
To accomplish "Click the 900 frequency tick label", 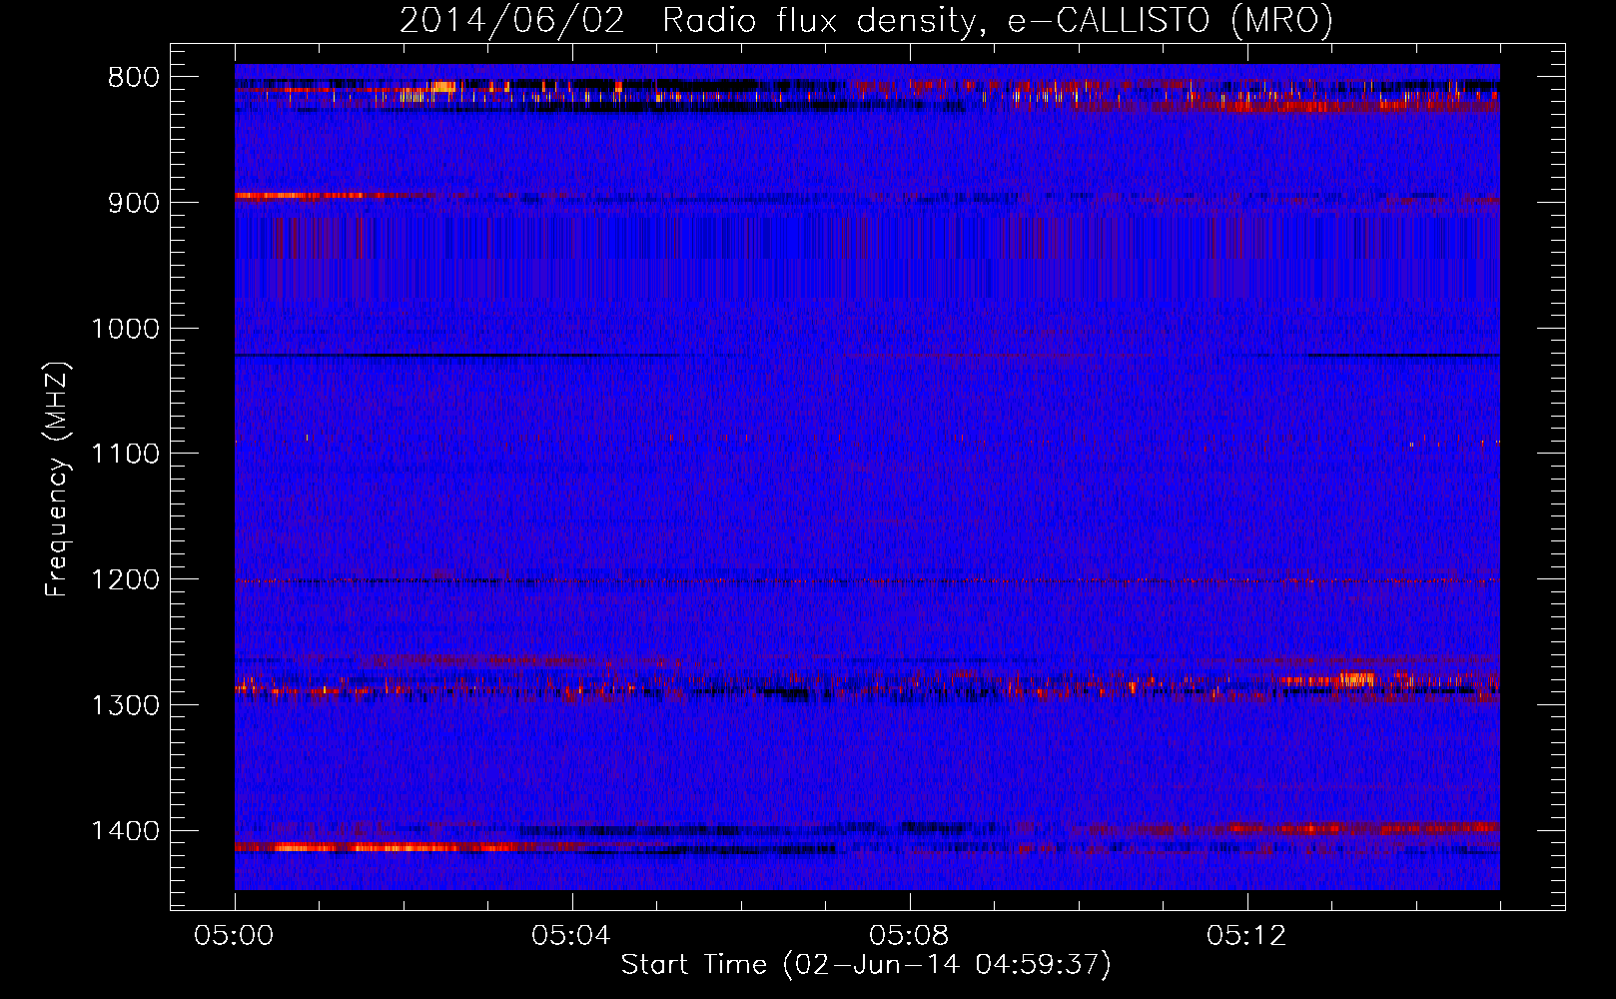I will point(133,203).
